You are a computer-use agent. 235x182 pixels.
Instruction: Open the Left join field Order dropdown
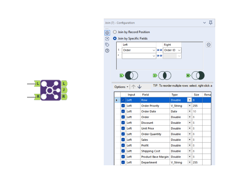154,50
